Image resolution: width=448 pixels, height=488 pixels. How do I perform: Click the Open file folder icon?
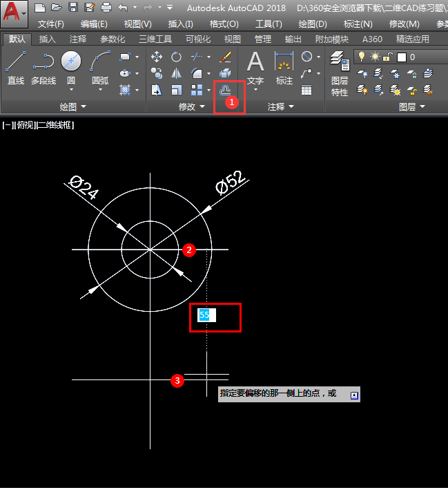(57, 8)
